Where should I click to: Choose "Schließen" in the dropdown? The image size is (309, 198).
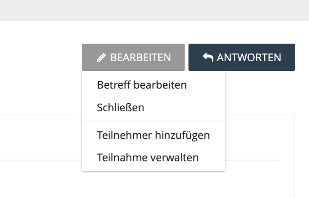pyautogui.click(x=121, y=107)
